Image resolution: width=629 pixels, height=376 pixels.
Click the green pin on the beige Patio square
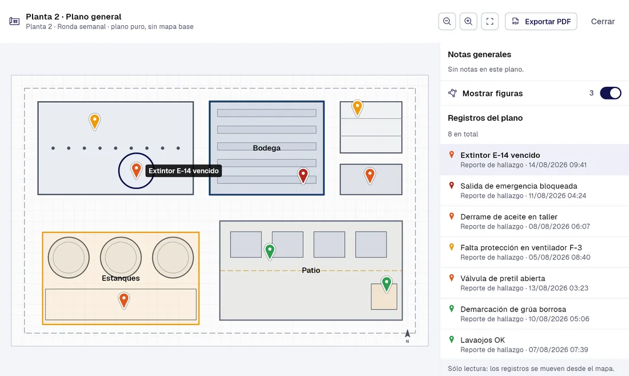387,284
